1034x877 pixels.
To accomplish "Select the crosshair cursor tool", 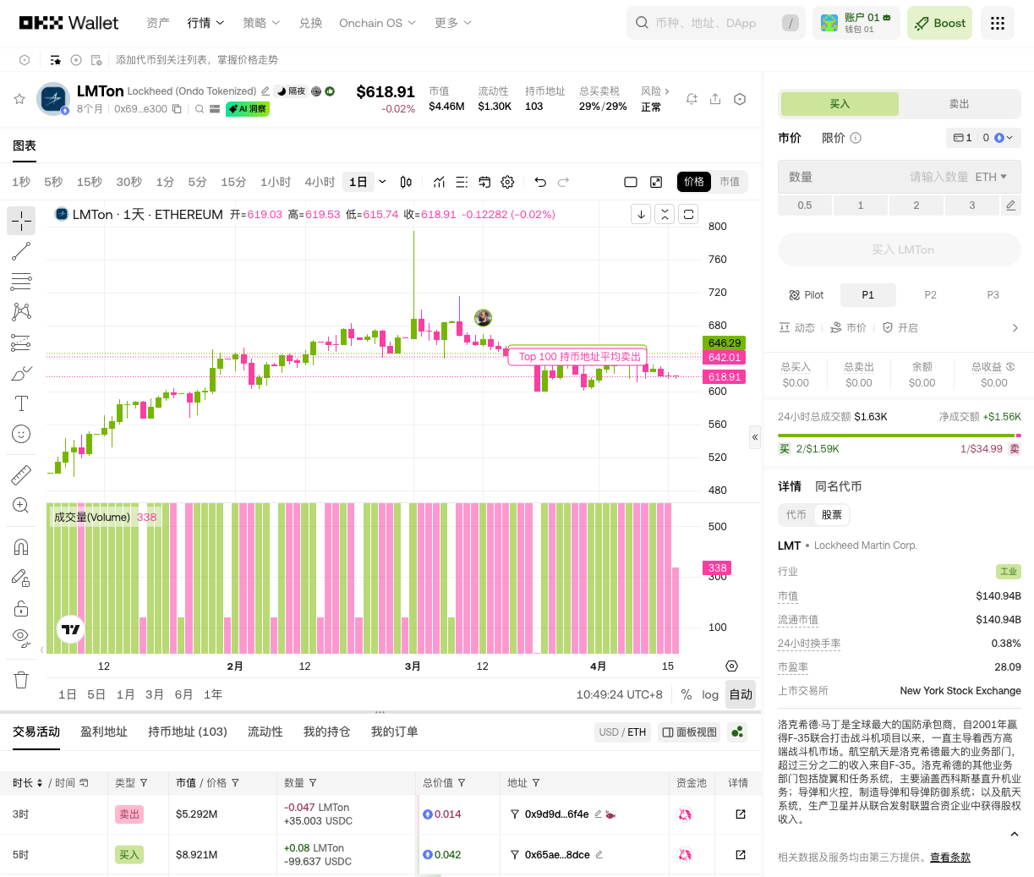I will click(x=20, y=222).
